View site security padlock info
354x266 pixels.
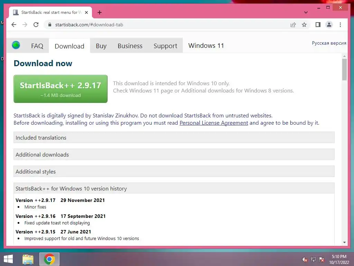point(50,25)
